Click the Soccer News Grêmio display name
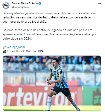The height and width of the screenshot is (112, 105). tap(25, 3)
